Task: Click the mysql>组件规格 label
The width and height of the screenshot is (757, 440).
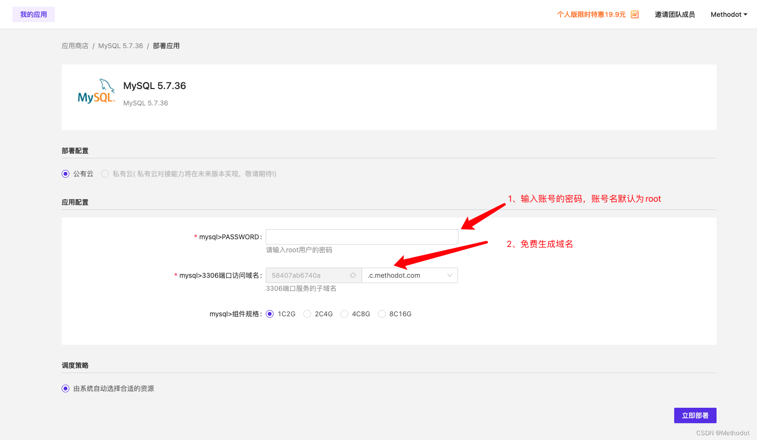Action: point(236,314)
